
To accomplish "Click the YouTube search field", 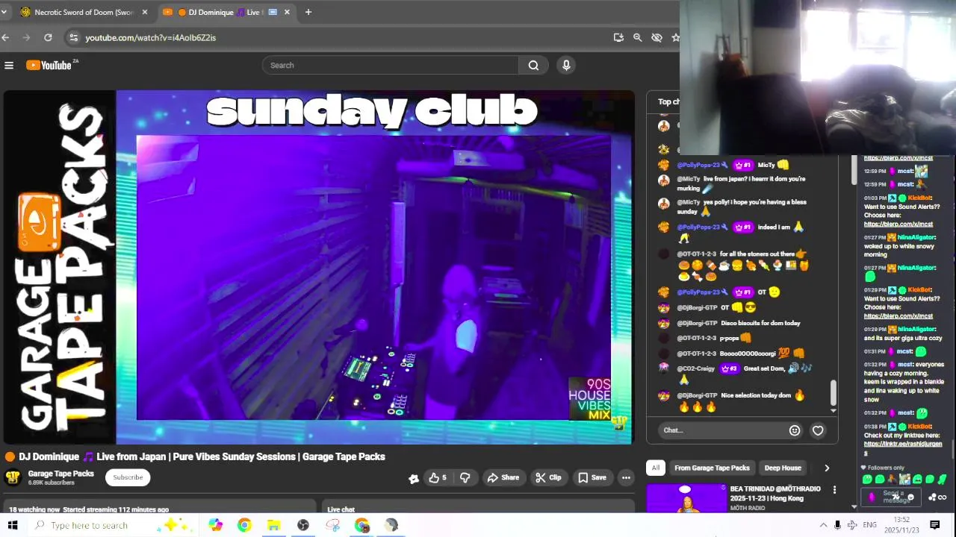I will pyautogui.click(x=390, y=66).
